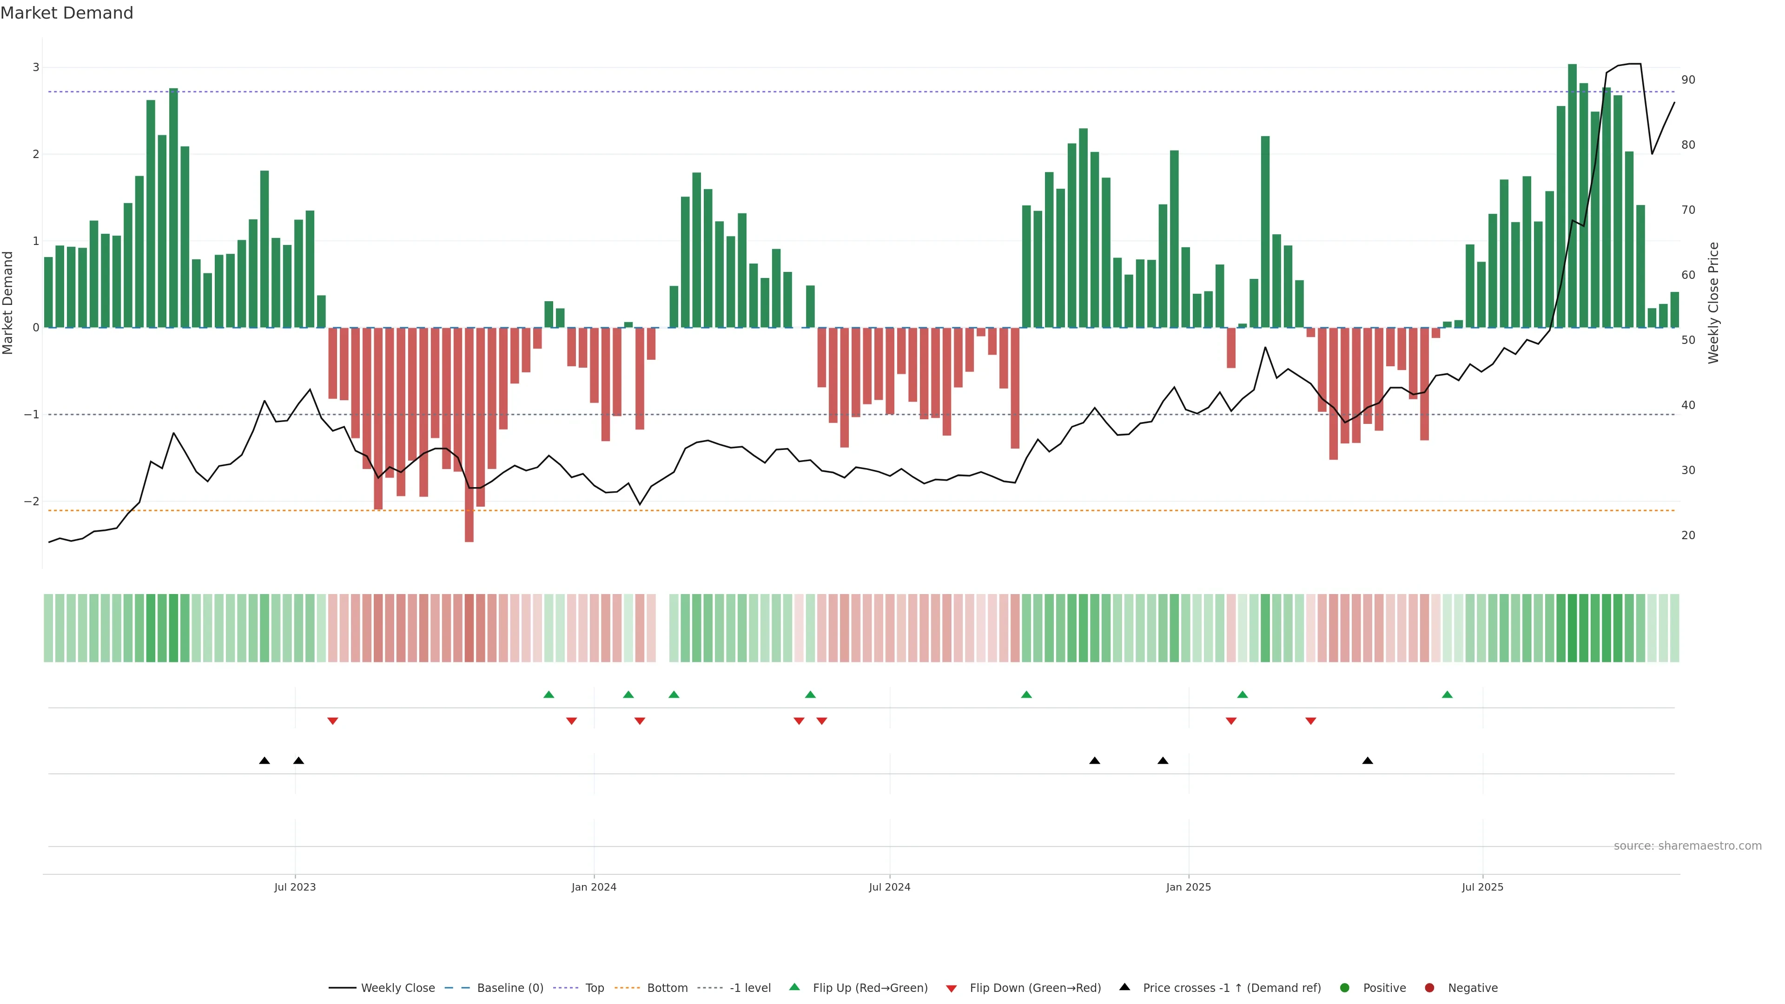Click the Positive green dot legend

[x=1345, y=987]
